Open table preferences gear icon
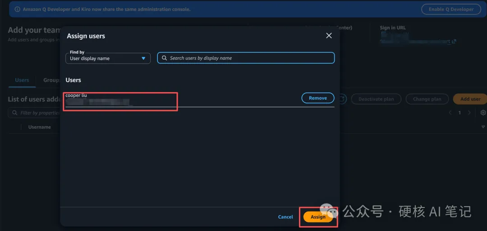The height and width of the screenshot is (231, 487). pyautogui.click(x=483, y=113)
